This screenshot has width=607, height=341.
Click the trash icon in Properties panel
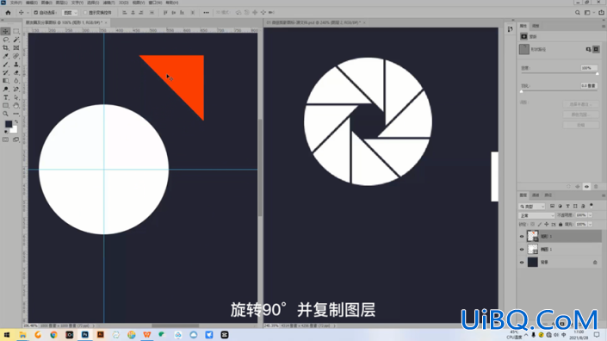pyautogui.click(x=596, y=187)
